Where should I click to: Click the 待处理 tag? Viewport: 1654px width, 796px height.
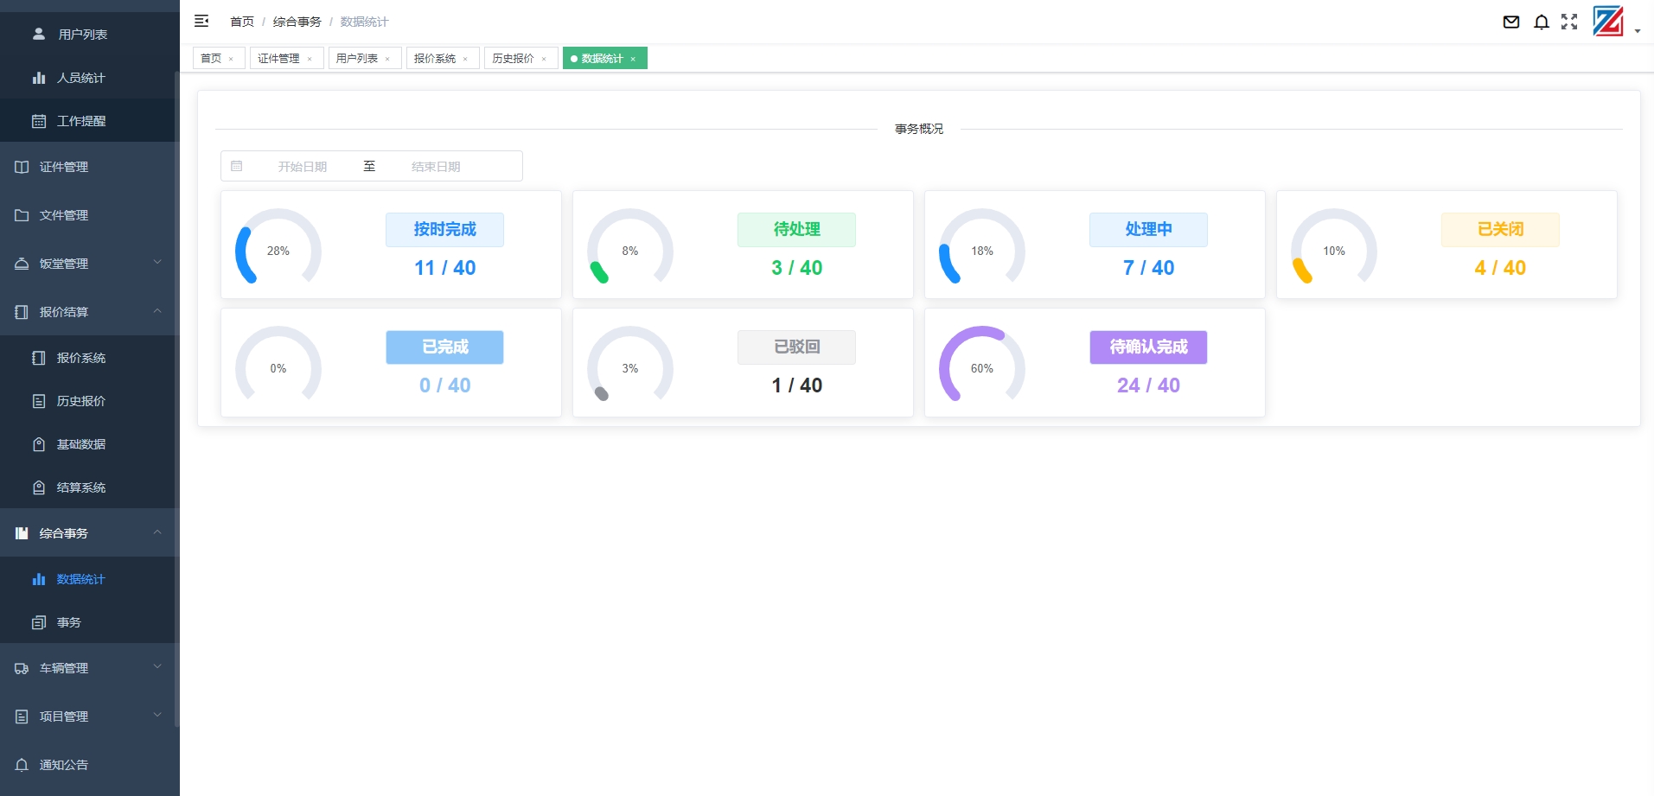click(x=796, y=229)
